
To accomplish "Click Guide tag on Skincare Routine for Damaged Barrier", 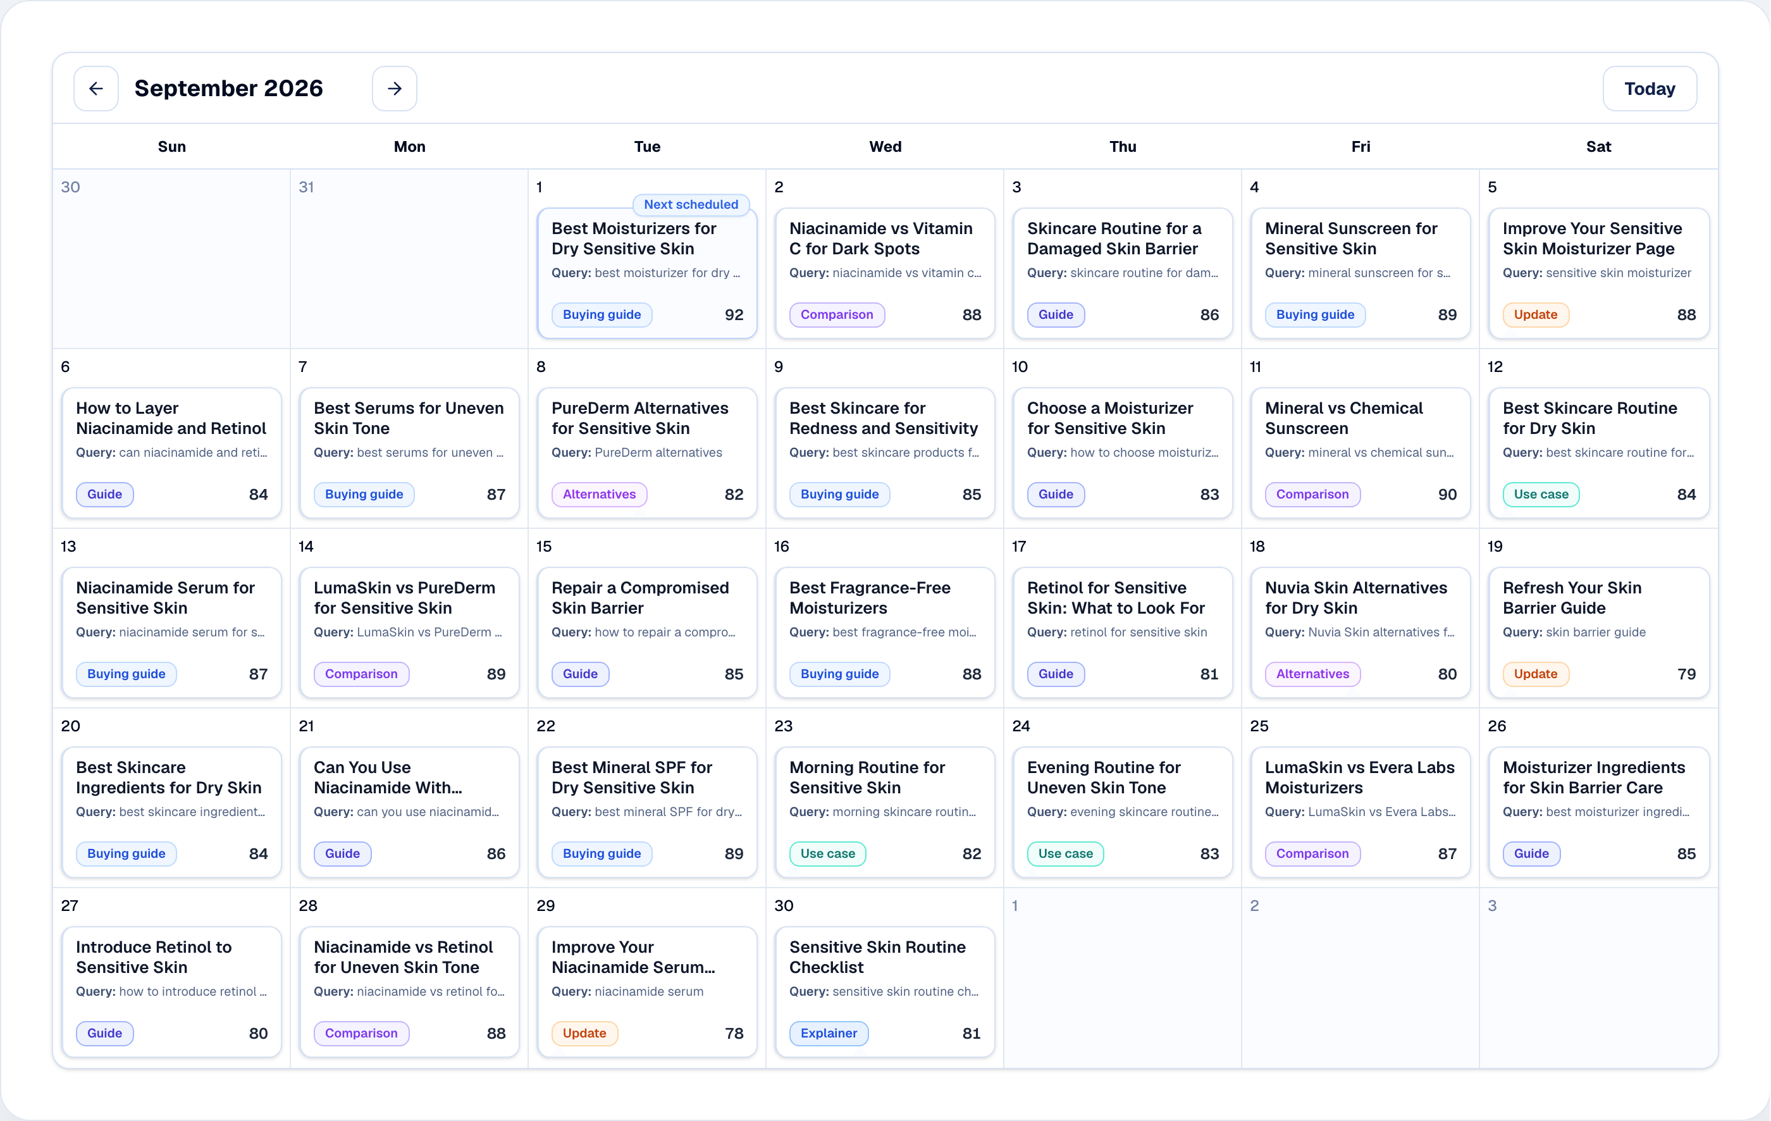I will [1056, 314].
